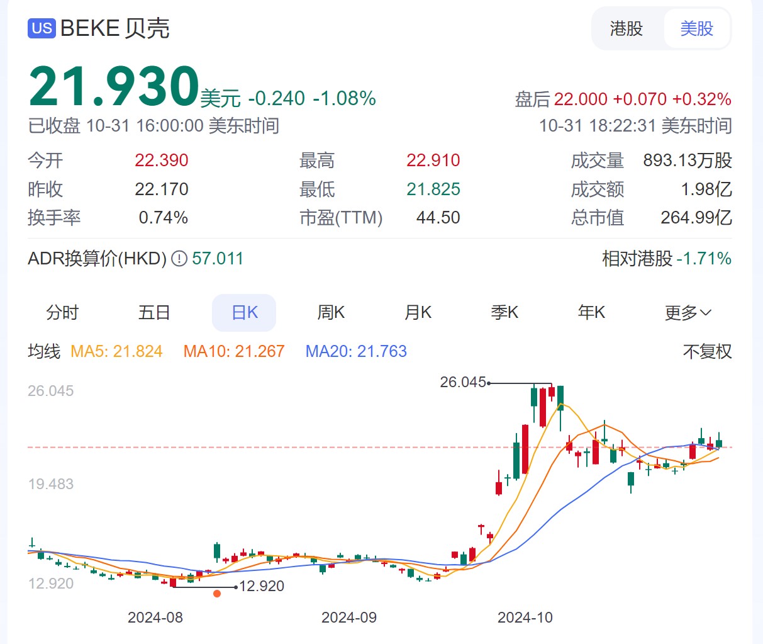Click the 成交量 value 893.13万股

(688, 161)
